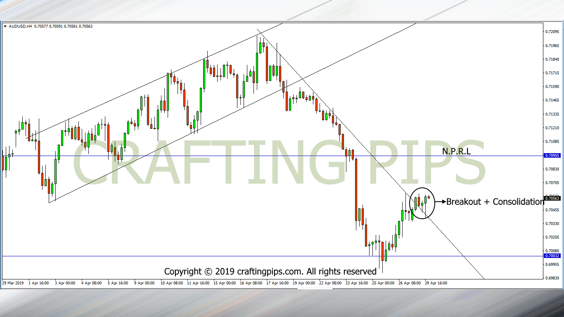Click price axis value 0.70205

[x=552, y=237]
